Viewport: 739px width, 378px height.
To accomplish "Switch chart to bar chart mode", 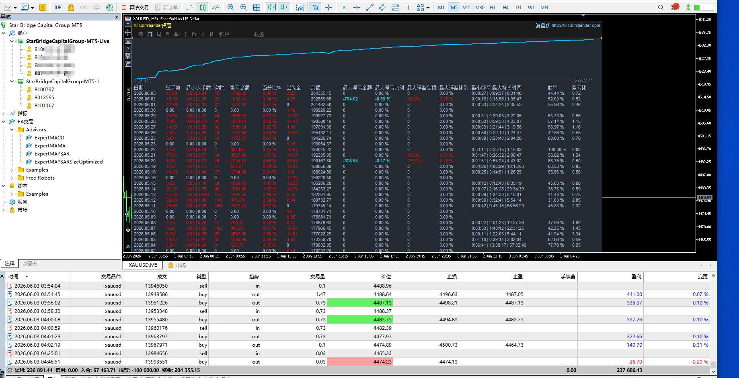I will tap(190, 7).
